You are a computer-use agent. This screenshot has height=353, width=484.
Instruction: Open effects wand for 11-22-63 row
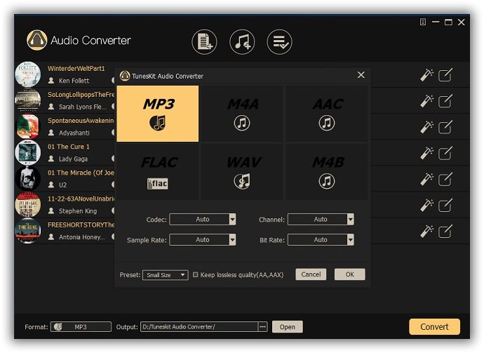click(x=427, y=206)
